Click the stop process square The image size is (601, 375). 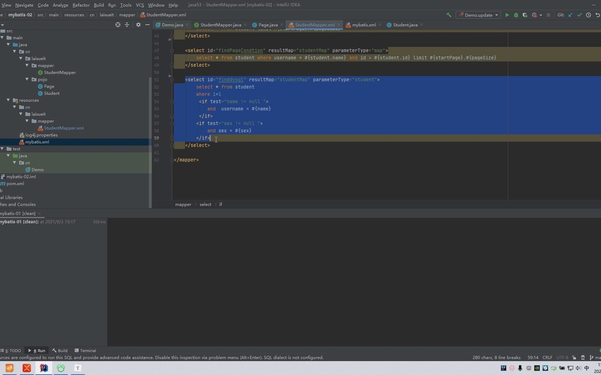point(548,15)
